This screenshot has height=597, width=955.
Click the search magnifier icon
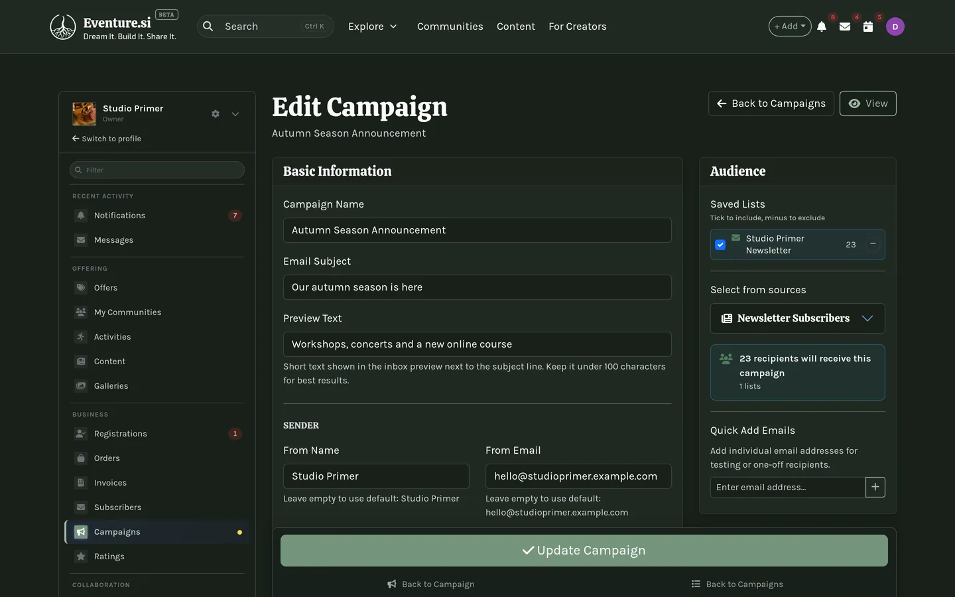click(208, 27)
